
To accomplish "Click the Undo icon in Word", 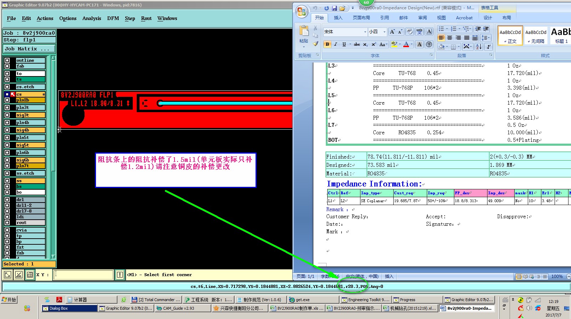I will [x=315, y=8].
